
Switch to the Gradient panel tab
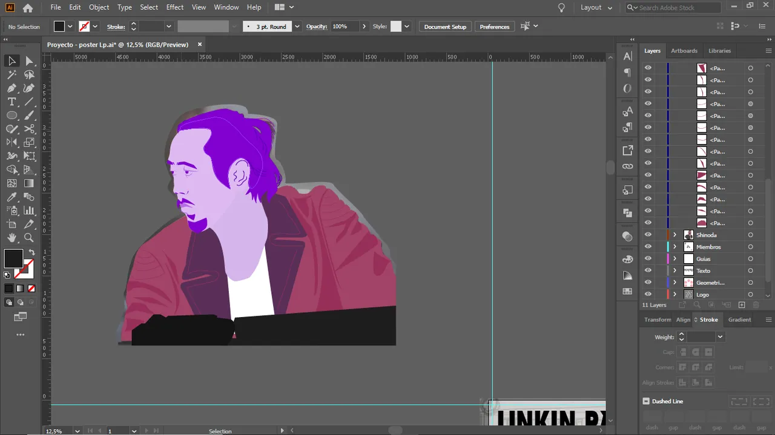(x=739, y=319)
